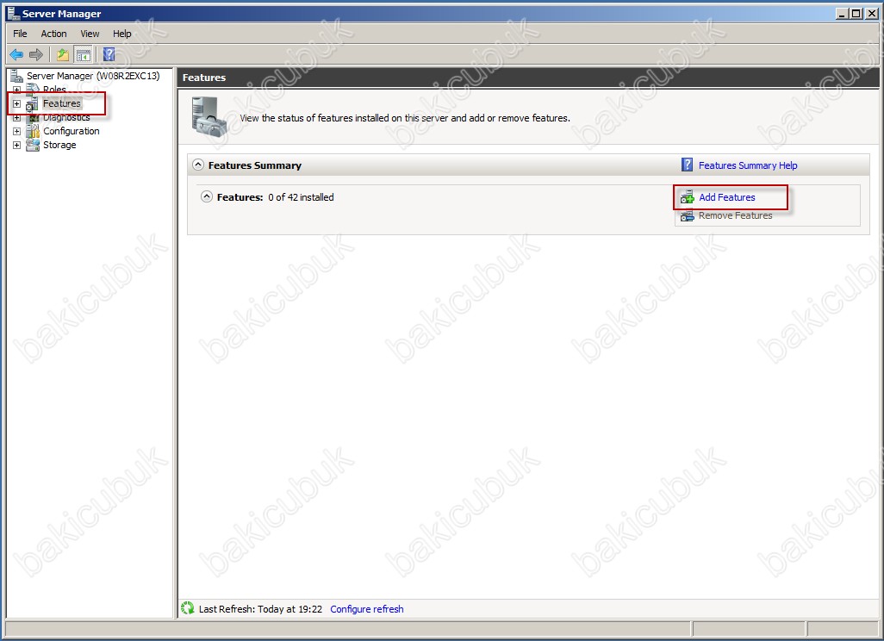Click the forward arrow toolbar icon
884x641 pixels.
coord(36,54)
